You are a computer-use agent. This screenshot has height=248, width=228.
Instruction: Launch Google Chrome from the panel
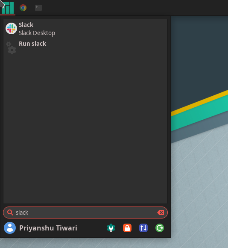point(23,8)
